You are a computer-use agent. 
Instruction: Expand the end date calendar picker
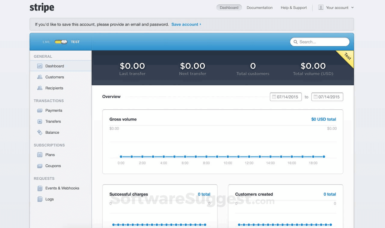(316, 97)
